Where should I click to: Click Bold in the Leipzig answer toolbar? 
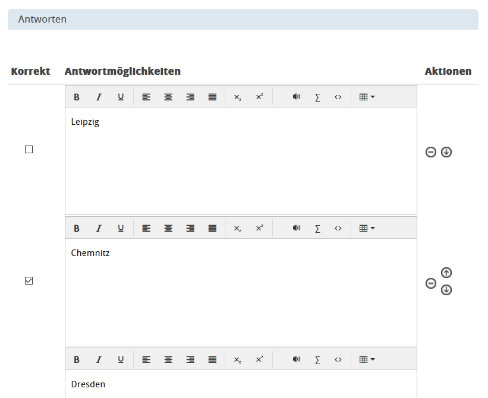coord(77,97)
